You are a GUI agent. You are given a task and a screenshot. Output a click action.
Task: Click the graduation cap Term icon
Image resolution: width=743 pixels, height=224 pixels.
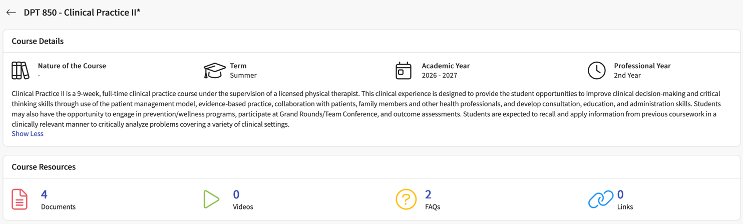coord(214,71)
